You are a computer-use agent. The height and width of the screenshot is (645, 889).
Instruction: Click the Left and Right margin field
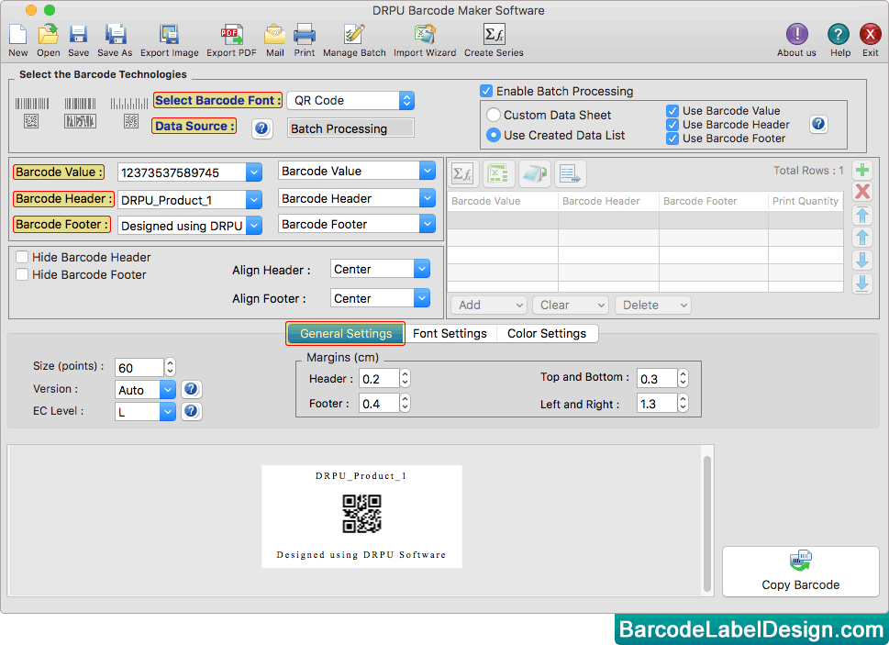(657, 404)
